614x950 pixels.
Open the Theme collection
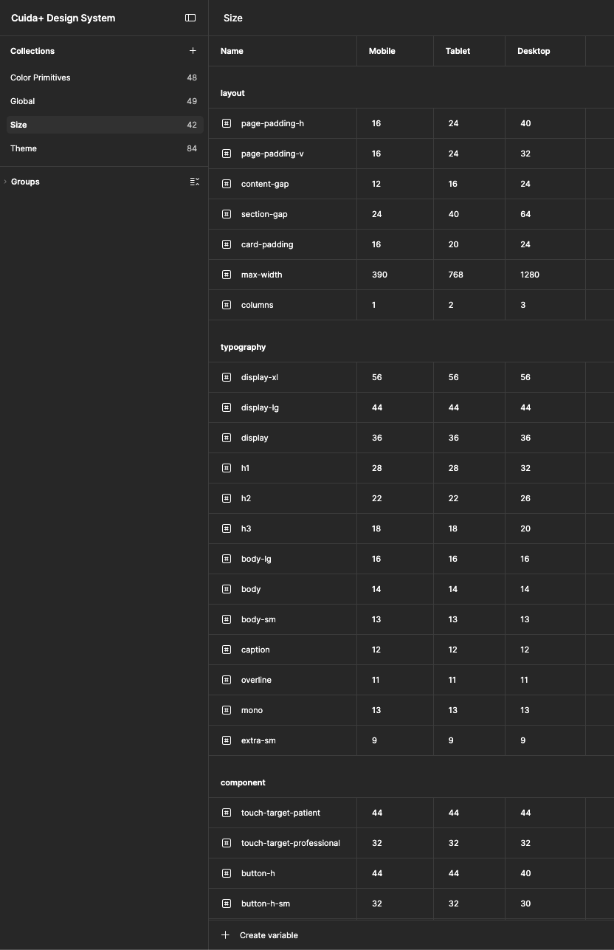point(104,148)
